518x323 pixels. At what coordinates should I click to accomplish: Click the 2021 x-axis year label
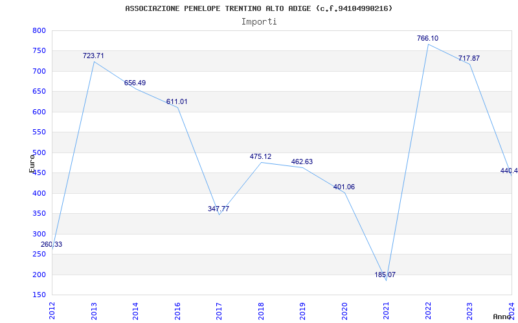coord(386,311)
